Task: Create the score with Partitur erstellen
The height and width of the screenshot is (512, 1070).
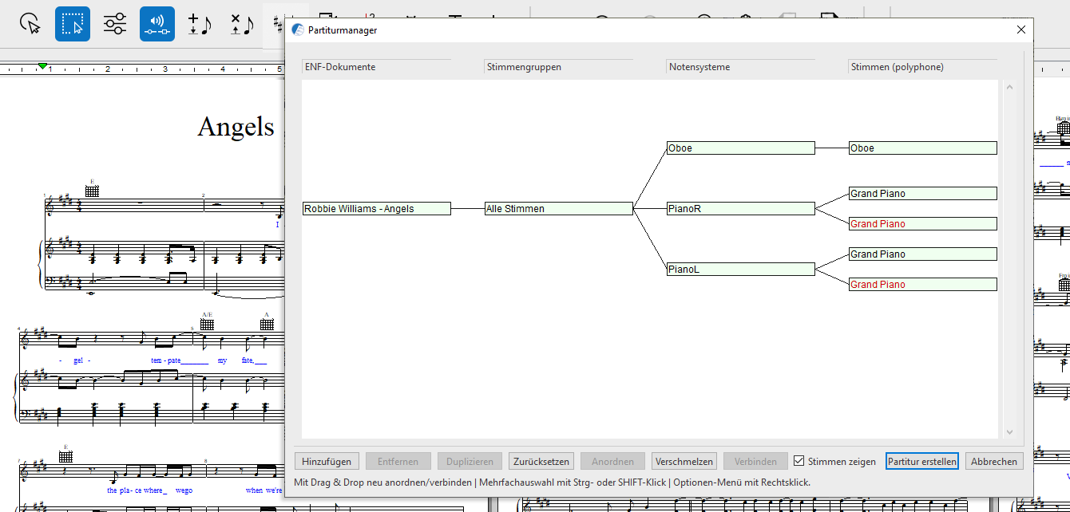Action: (921, 461)
